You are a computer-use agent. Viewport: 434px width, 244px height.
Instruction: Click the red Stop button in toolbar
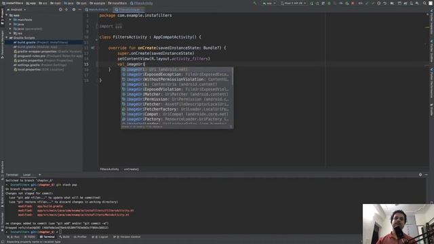pos(353,3)
